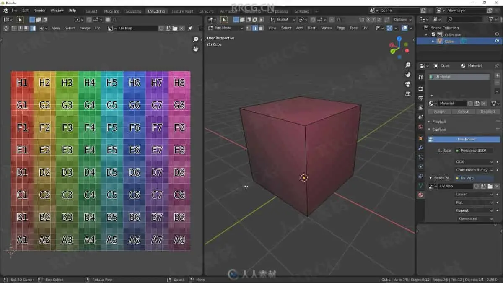The height and width of the screenshot is (283, 503).
Task: Click the Principled BSDF surface field
Action: click(474, 151)
